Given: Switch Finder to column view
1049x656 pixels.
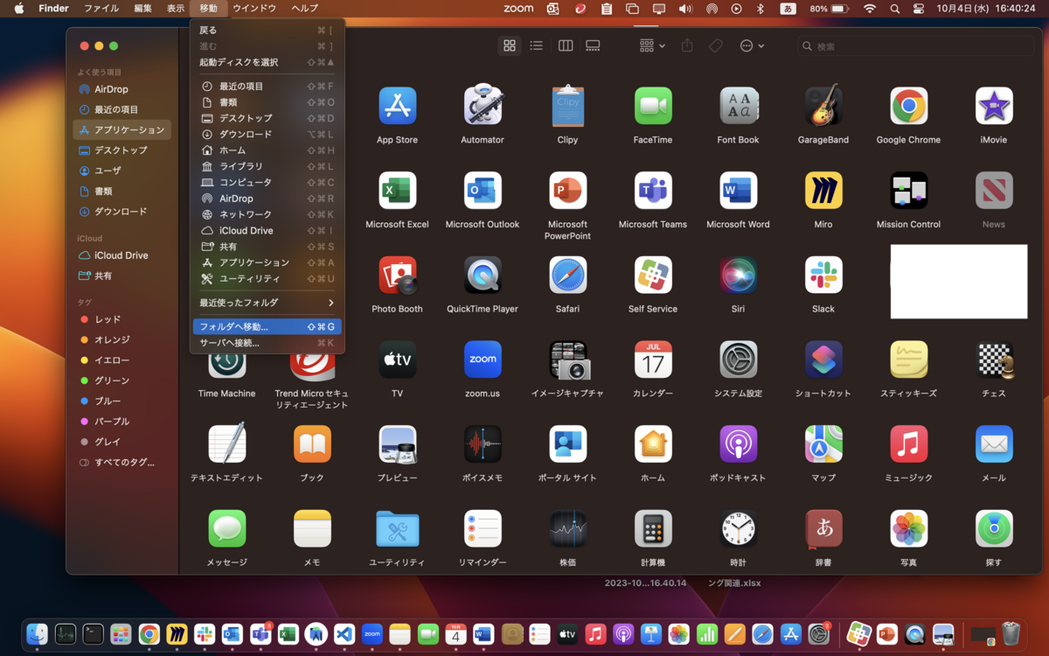Looking at the screenshot, I should coord(566,45).
